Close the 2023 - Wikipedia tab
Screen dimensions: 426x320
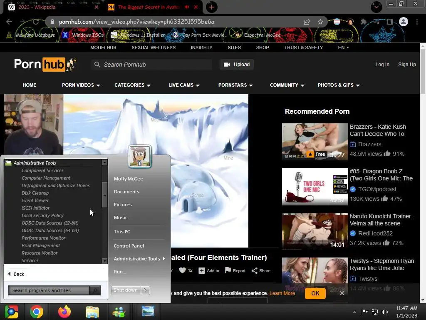[97, 7]
